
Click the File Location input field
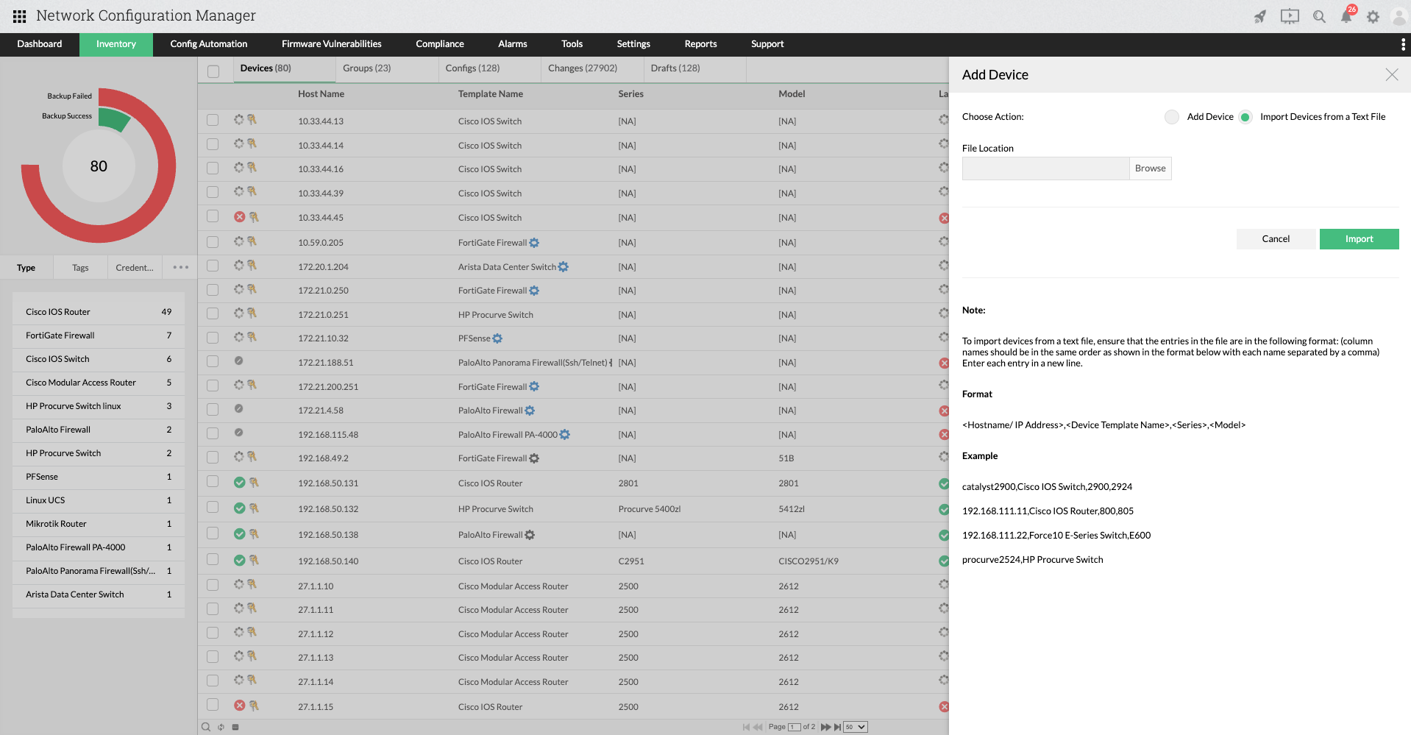click(1045, 168)
